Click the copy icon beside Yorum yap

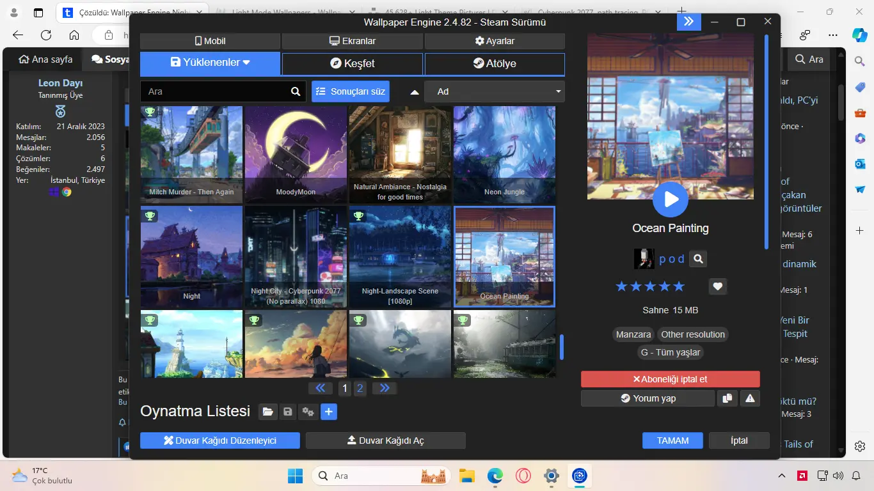tap(727, 398)
